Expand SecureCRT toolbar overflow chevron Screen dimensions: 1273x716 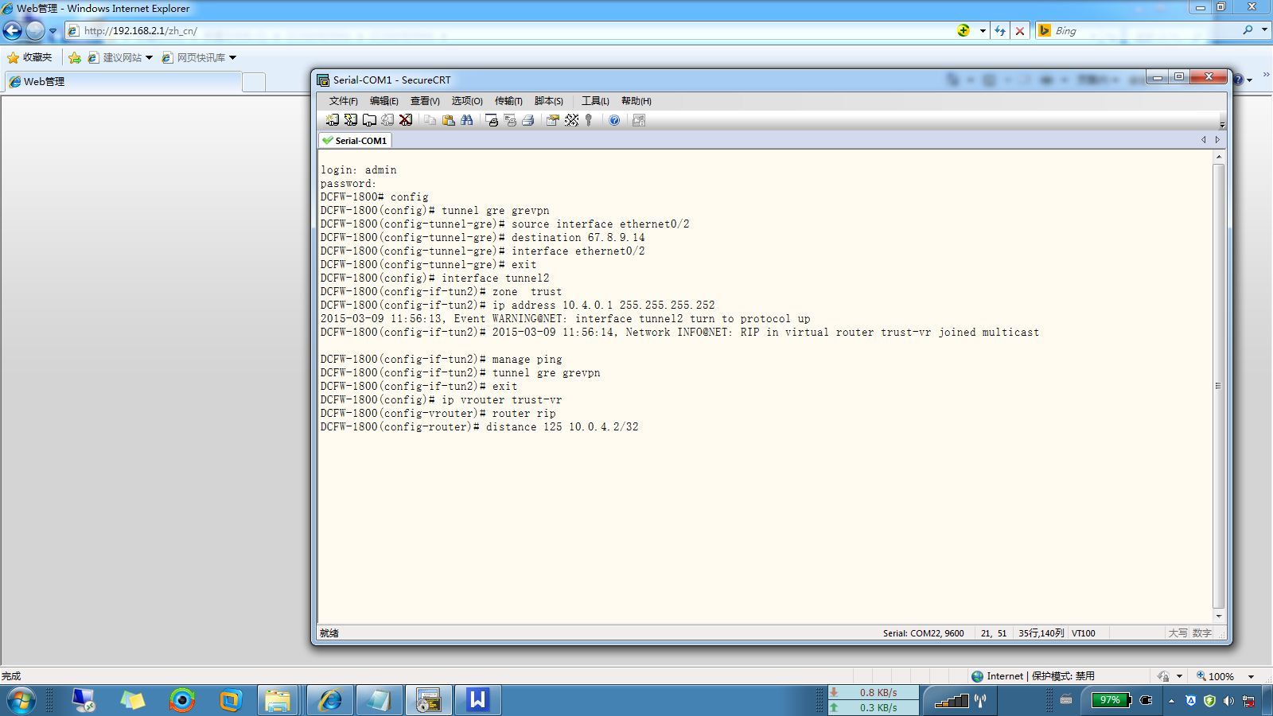[1222, 124]
